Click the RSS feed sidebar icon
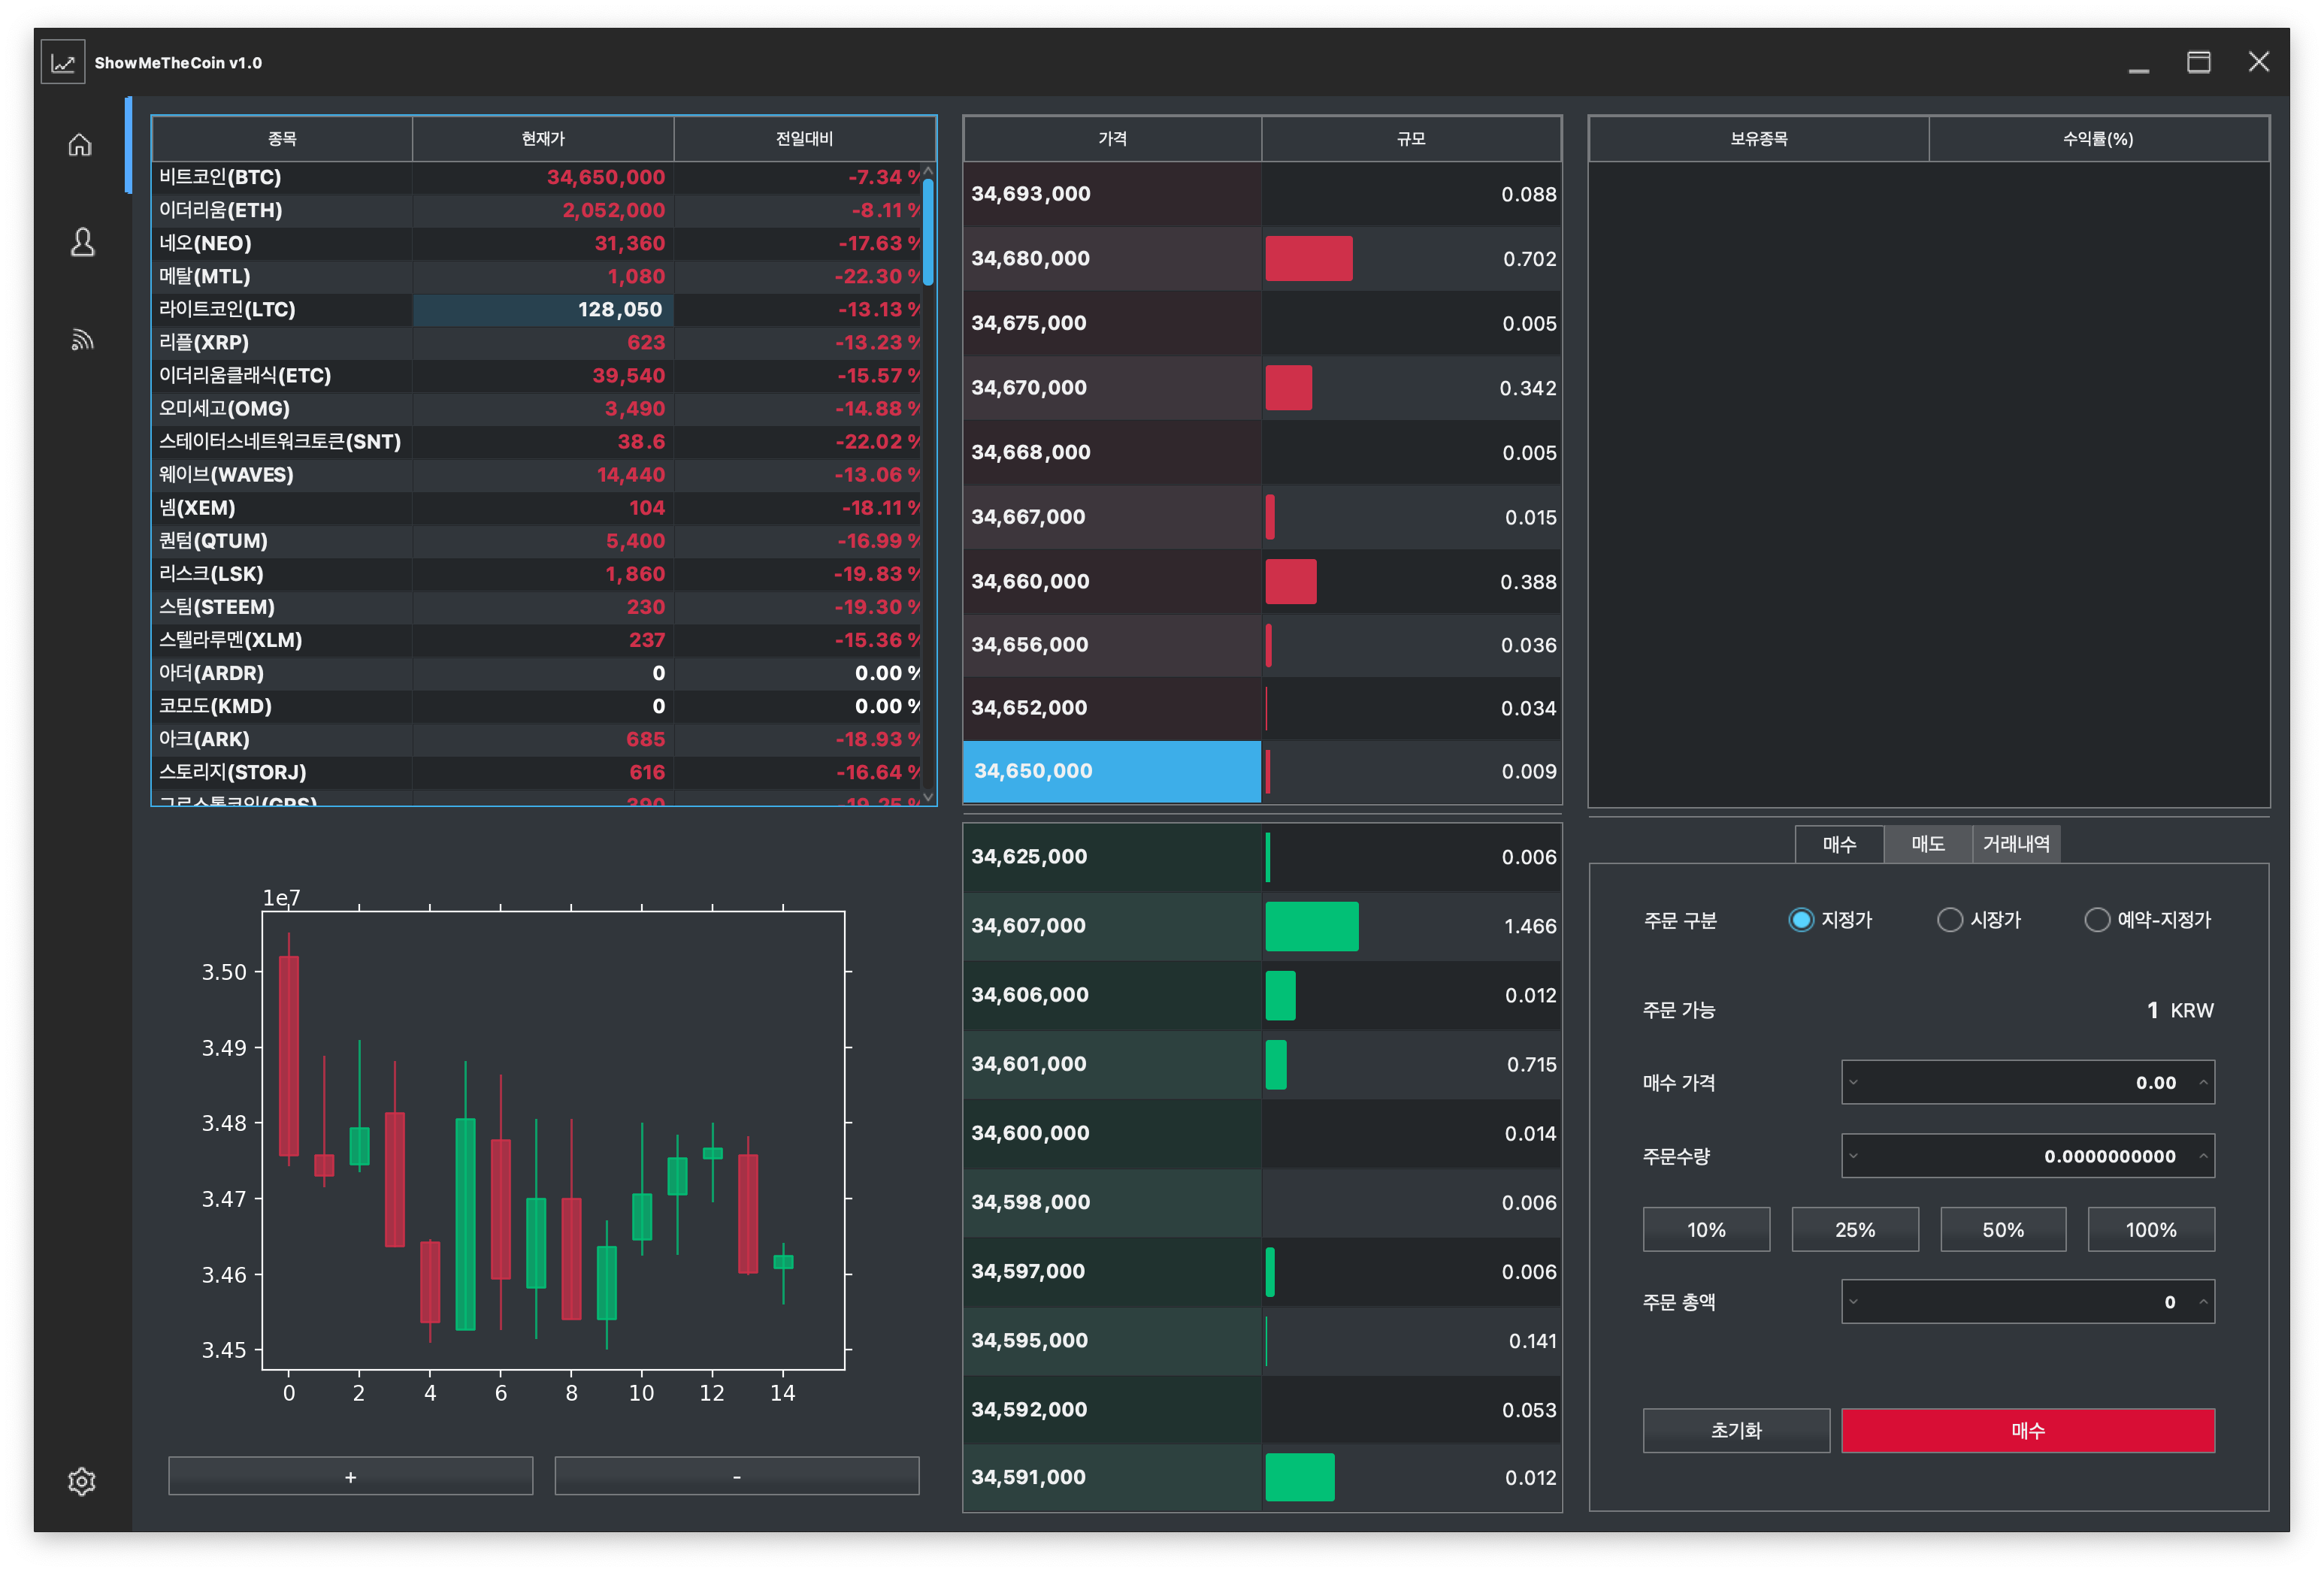 point(82,340)
